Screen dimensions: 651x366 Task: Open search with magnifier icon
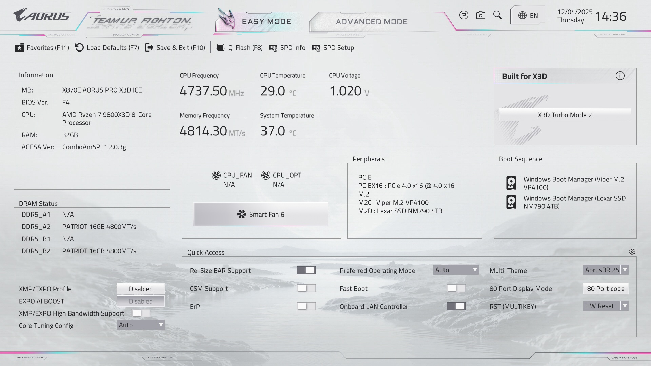point(497,15)
